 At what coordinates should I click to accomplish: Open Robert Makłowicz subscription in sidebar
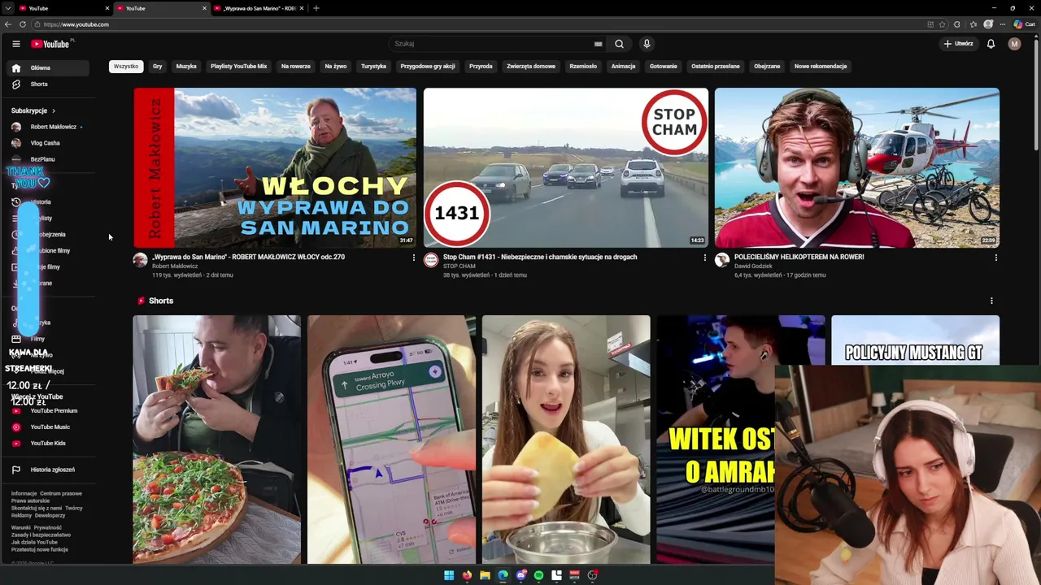tap(48, 127)
